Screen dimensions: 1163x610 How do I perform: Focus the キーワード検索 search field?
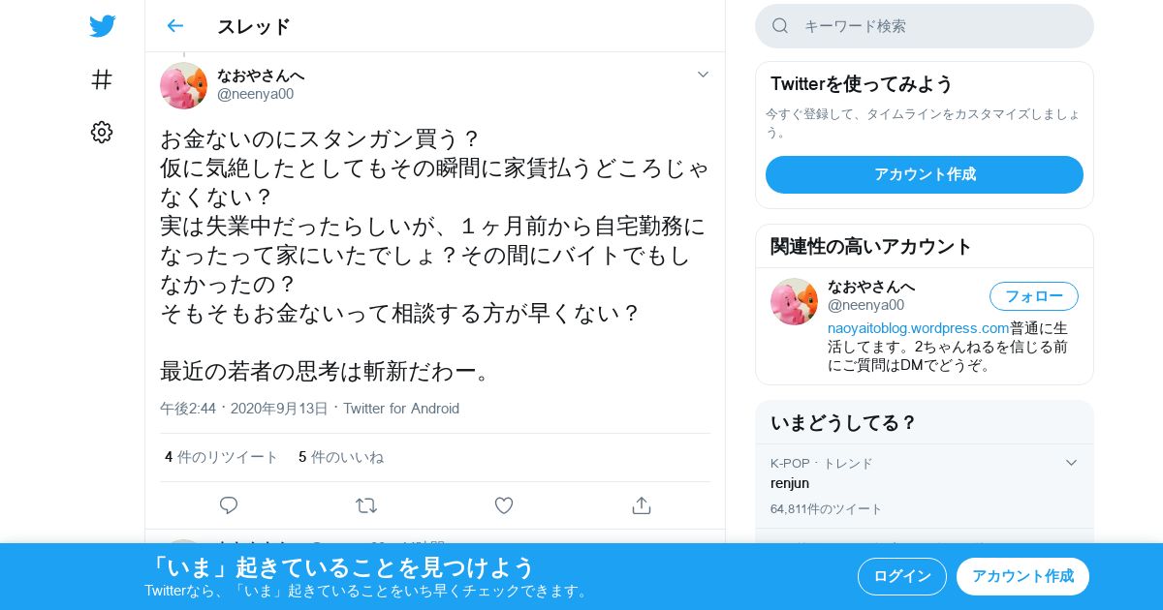click(x=925, y=26)
